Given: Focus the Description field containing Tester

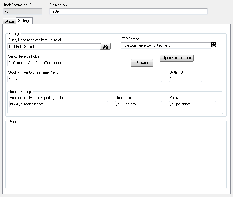Looking at the screenshot, I should 128,11.
